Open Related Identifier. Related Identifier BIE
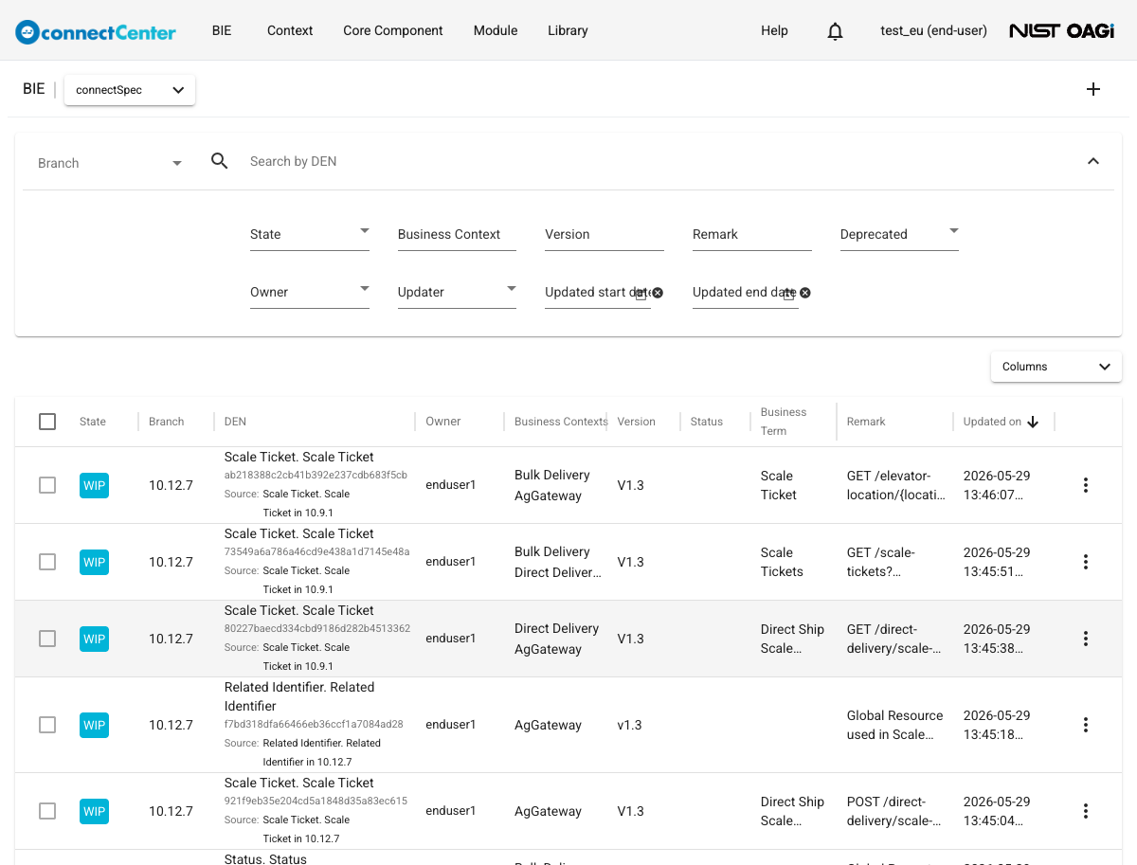 point(299,696)
